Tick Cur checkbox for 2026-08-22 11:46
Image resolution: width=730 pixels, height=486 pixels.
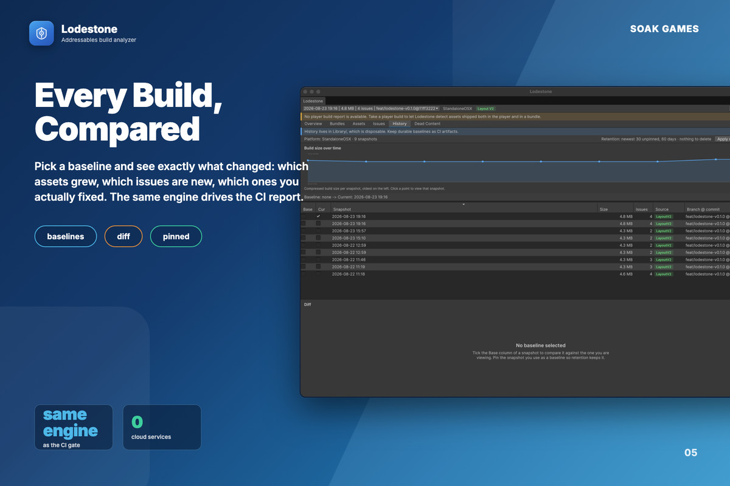tap(319, 259)
